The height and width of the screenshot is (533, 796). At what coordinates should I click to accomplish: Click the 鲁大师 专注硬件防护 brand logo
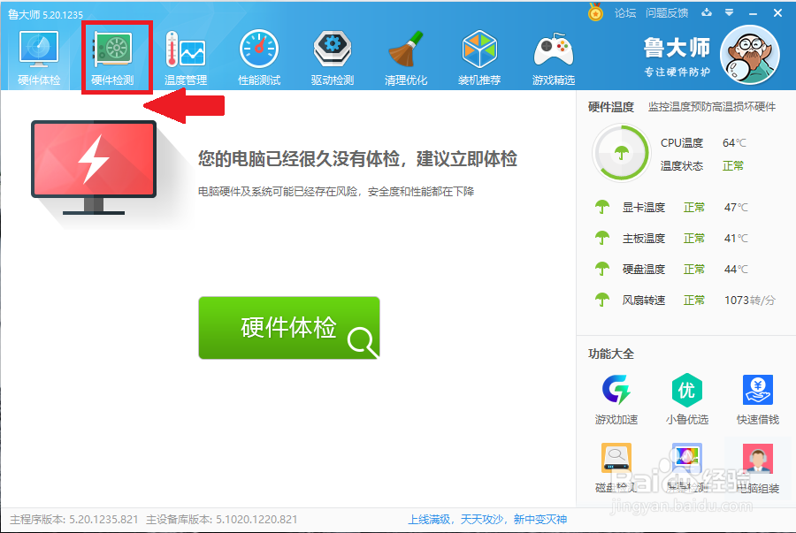click(x=677, y=57)
